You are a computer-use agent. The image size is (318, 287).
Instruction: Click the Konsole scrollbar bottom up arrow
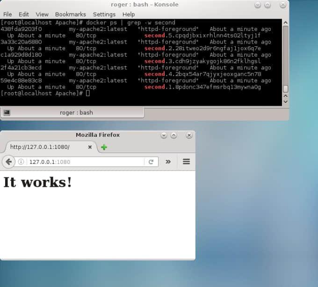pyautogui.click(x=286, y=96)
